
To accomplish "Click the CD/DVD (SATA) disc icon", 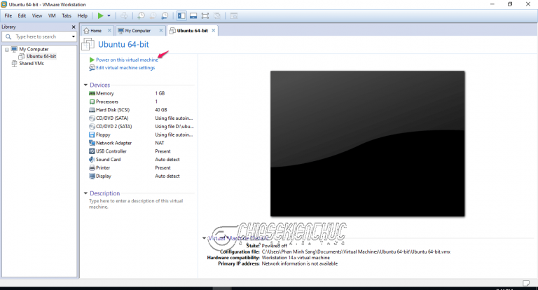I will (92, 118).
